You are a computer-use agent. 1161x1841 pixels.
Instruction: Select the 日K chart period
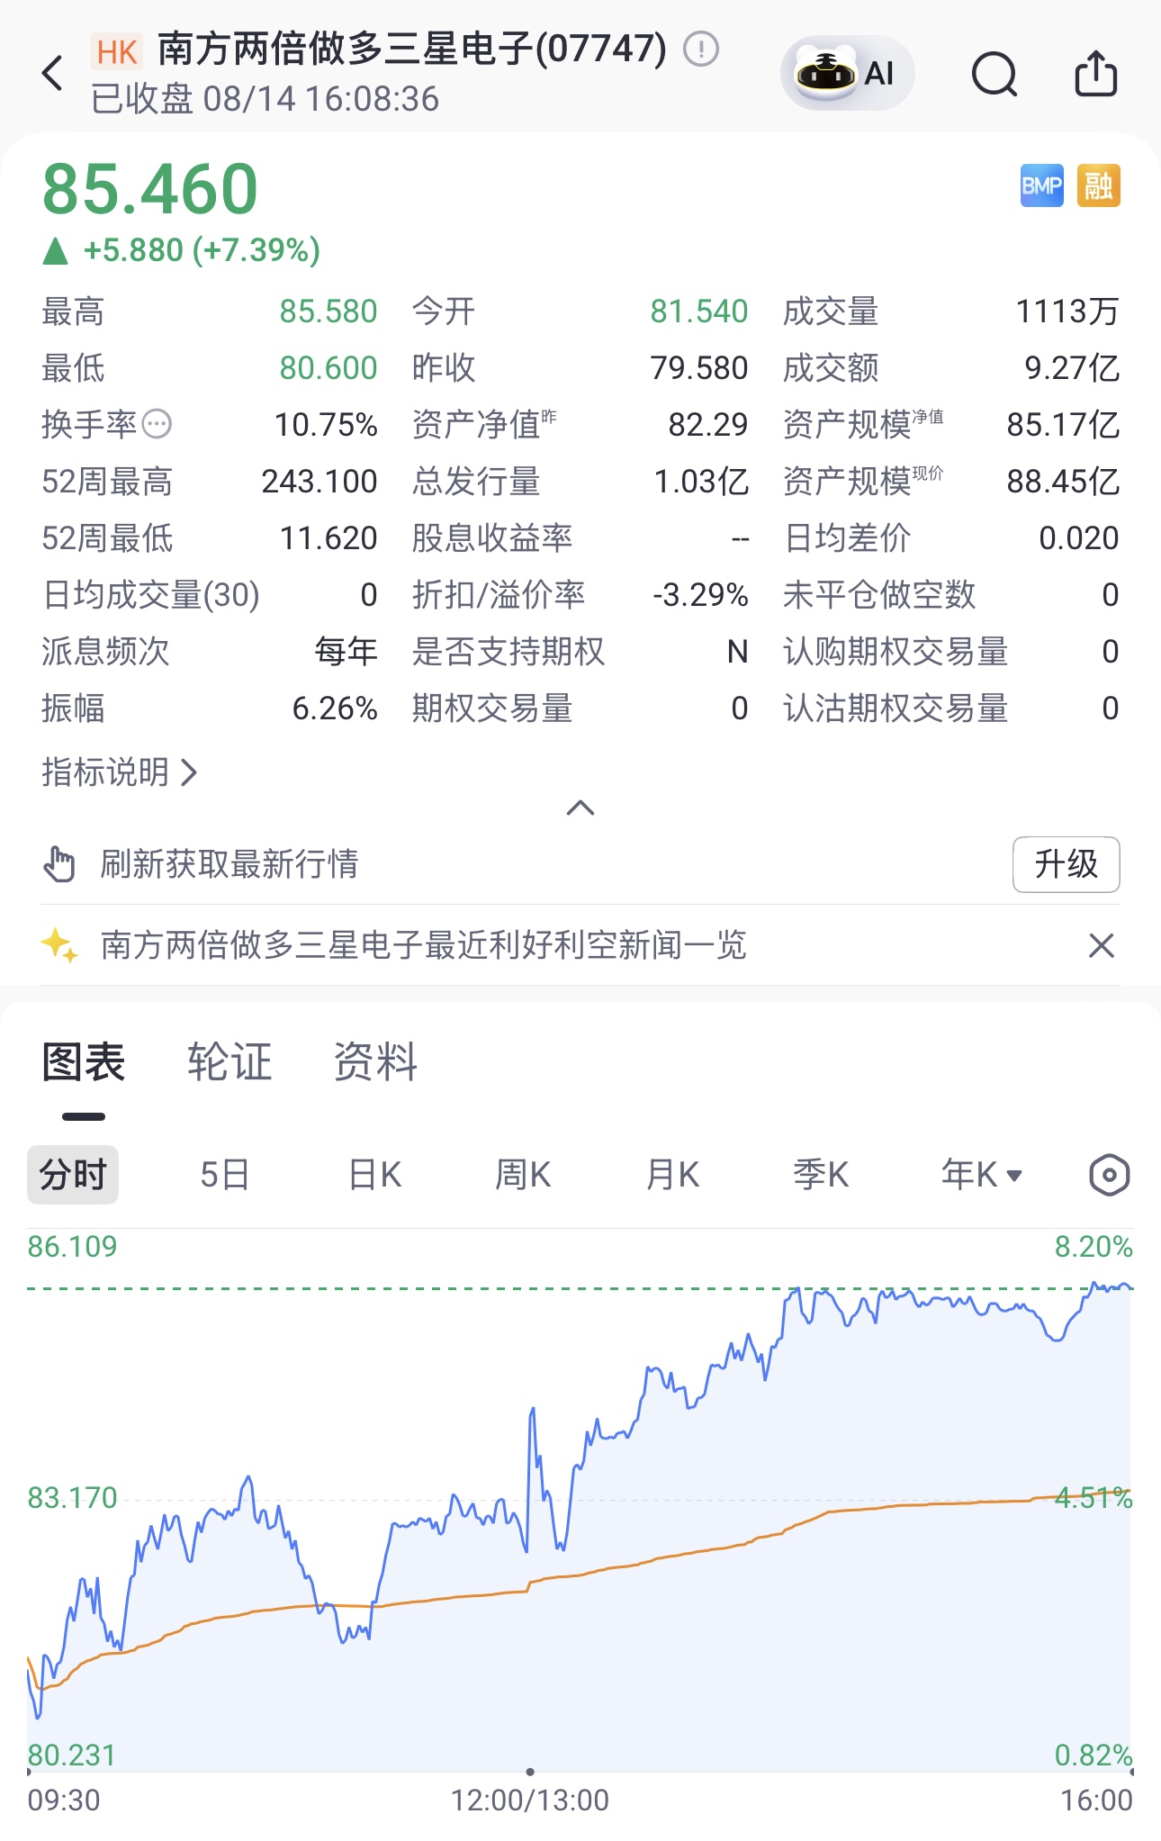pyautogui.click(x=375, y=1175)
